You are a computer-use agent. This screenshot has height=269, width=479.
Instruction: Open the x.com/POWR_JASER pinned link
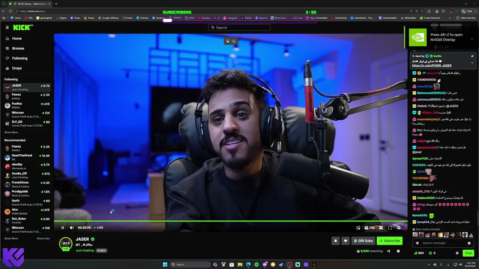[x=431, y=65]
